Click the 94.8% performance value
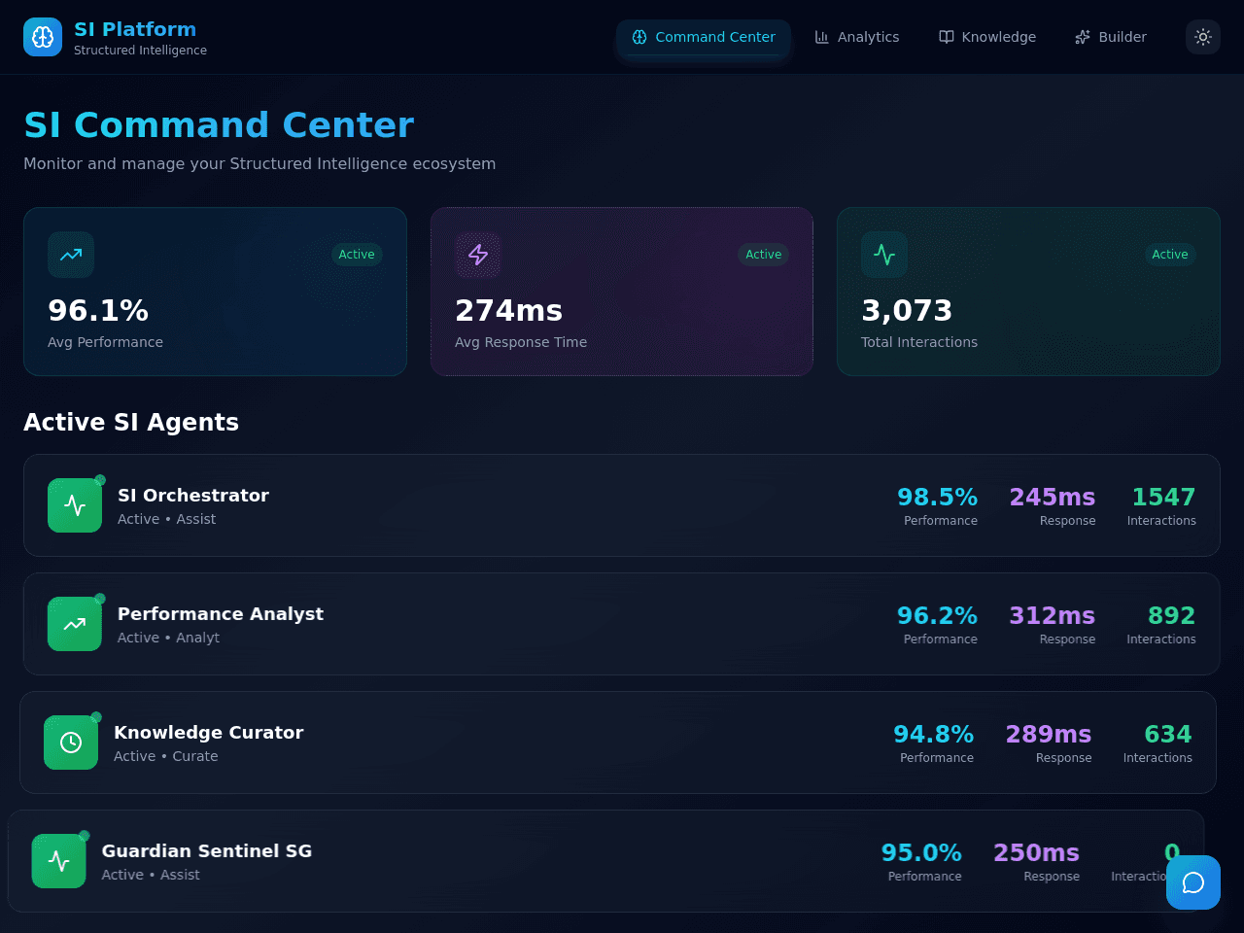 coord(934,735)
